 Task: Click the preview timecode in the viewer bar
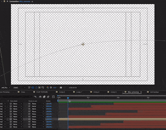73,88
